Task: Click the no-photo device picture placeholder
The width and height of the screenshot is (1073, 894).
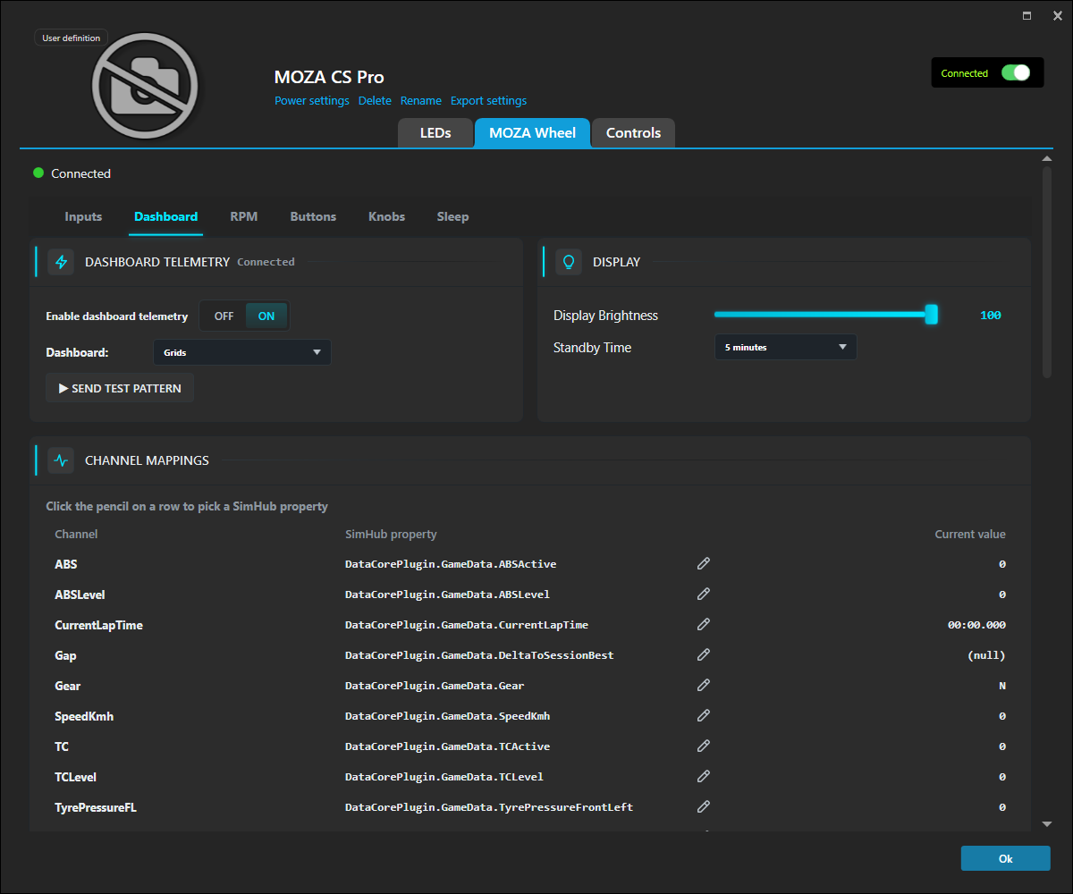Action: [x=144, y=86]
